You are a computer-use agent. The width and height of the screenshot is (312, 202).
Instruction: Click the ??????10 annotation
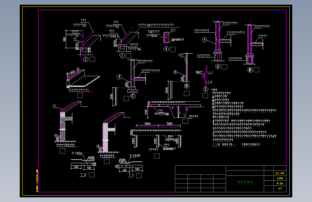[162, 114]
